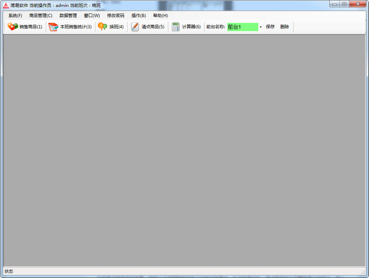
Task: Click the 状态 status bar label
Action: tap(9, 271)
